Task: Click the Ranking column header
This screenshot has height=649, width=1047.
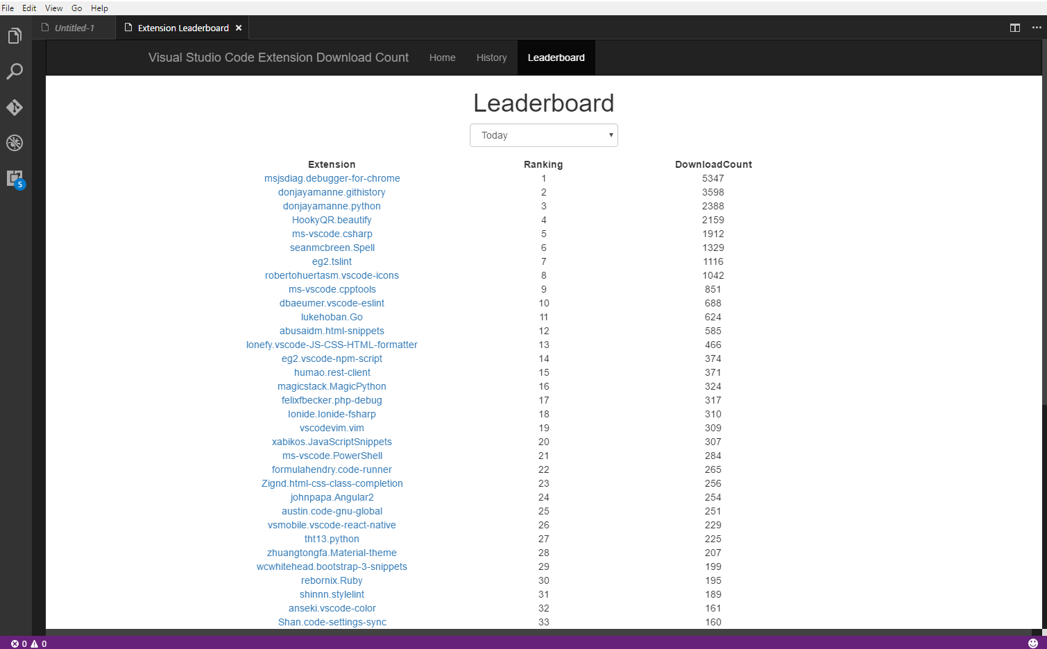Action: (543, 164)
